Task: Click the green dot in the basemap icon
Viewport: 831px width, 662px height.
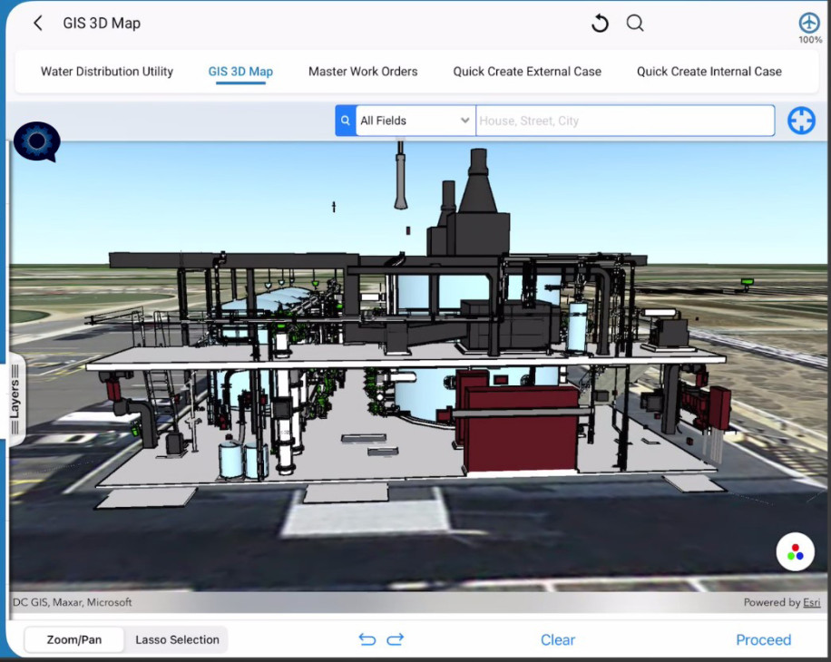Action: (x=790, y=556)
